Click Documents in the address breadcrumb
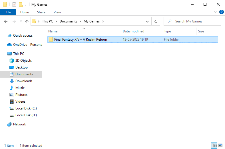The height and width of the screenshot is (149, 225). 68,21
